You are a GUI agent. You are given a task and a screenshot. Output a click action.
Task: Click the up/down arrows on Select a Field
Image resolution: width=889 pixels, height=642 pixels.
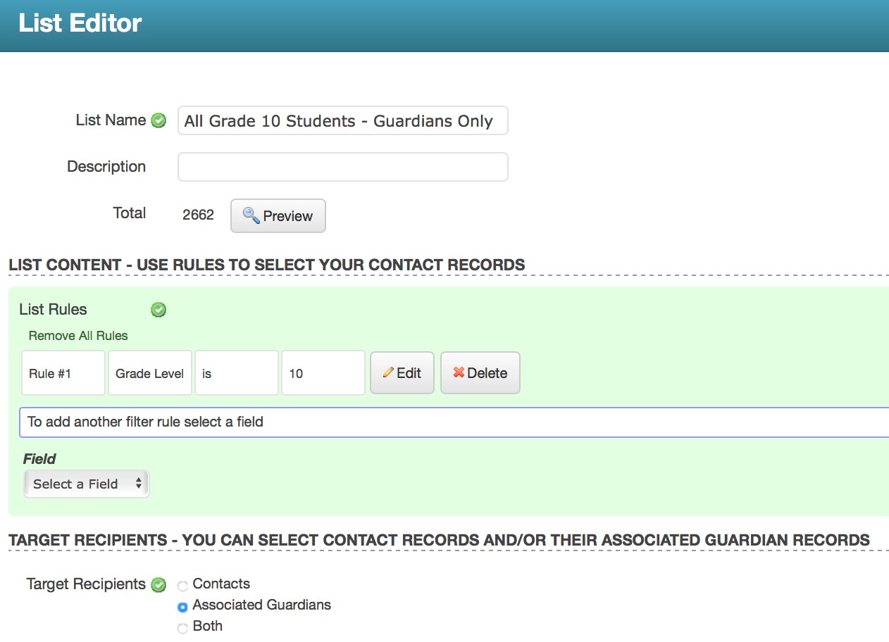[139, 484]
